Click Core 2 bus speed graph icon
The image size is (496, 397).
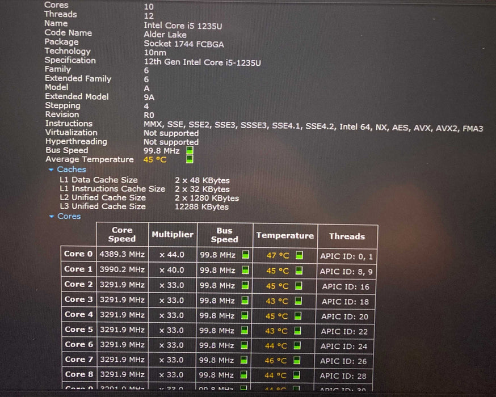[245, 285]
